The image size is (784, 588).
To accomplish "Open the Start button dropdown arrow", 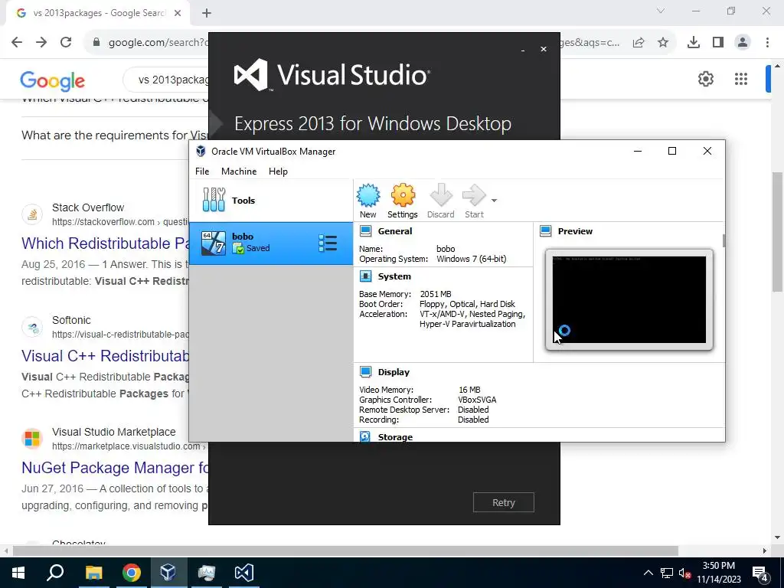I will pyautogui.click(x=494, y=201).
